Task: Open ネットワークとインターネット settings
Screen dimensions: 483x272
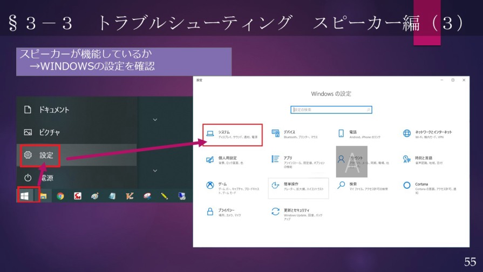Action: pyautogui.click(x=407, y=133)
